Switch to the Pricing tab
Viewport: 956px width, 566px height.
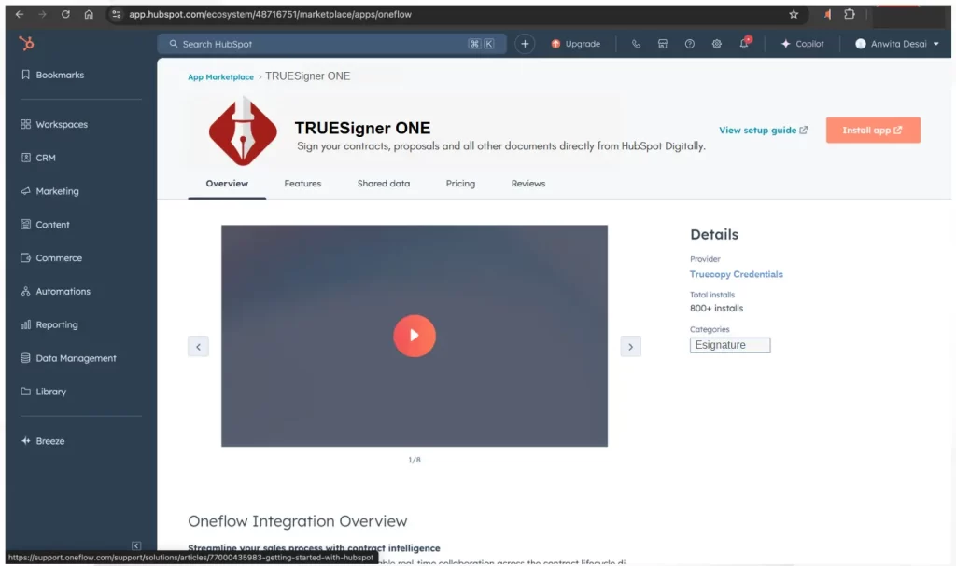460,184
